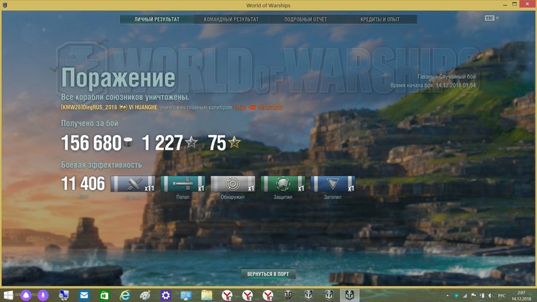Click the purple Alice assistant circle icon
Image resolution: width=537 pixels, height=302 pixels.
click(26, 295)
